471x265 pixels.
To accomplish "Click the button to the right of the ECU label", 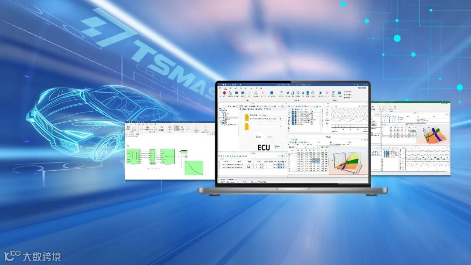I will 277,146.
